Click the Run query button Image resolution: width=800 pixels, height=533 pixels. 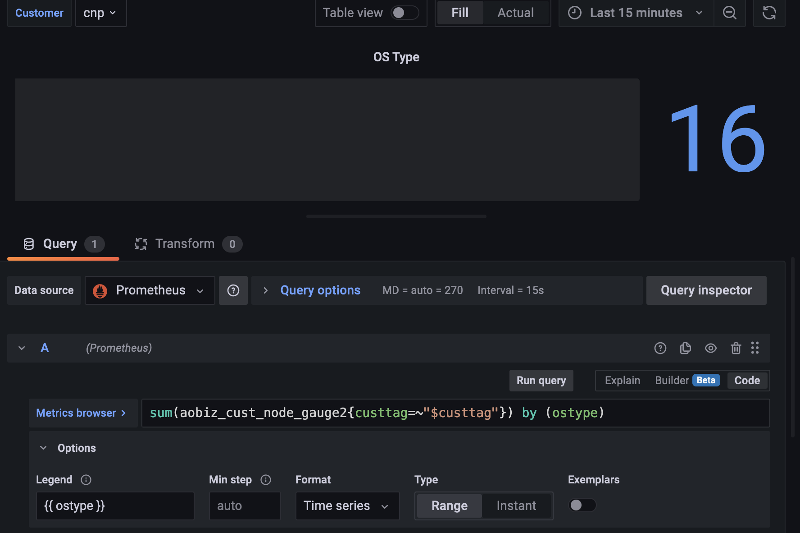pos(541,381)
